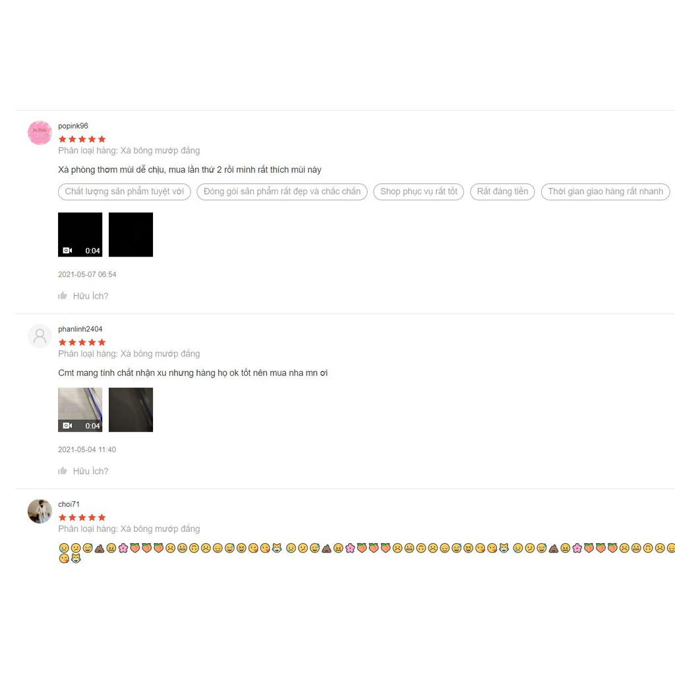The width and height of the screenshot is (675, 675).
Task: Click the star rating under choi71
Action: pyautogui.click(x=82, y=517)
